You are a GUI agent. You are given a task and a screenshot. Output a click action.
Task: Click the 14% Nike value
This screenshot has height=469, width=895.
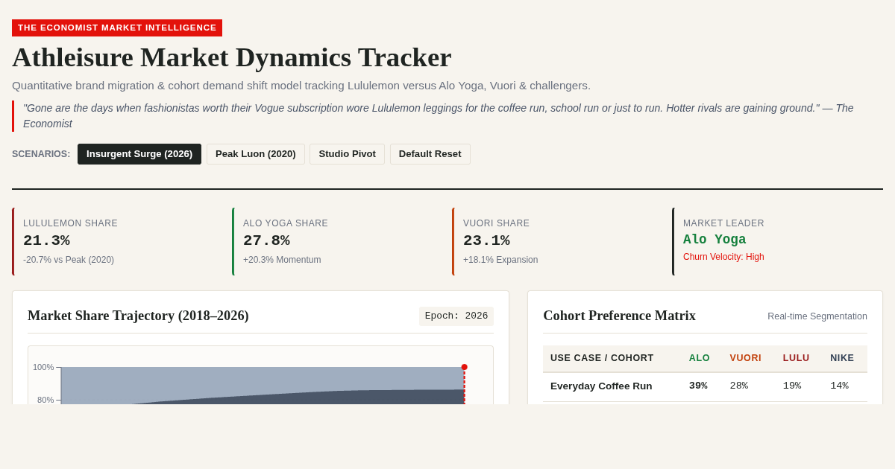coord(839,386)
